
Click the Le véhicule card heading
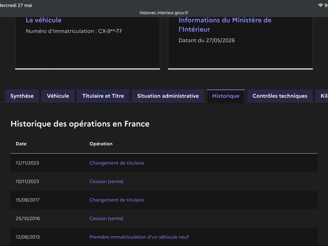click(43, 20)
